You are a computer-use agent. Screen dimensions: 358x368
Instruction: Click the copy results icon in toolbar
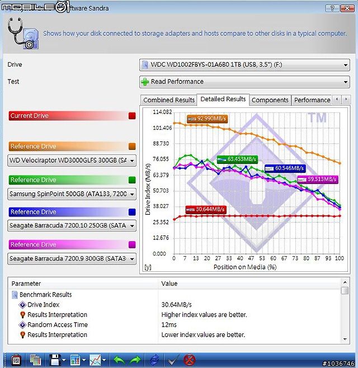tap(36, 360)
